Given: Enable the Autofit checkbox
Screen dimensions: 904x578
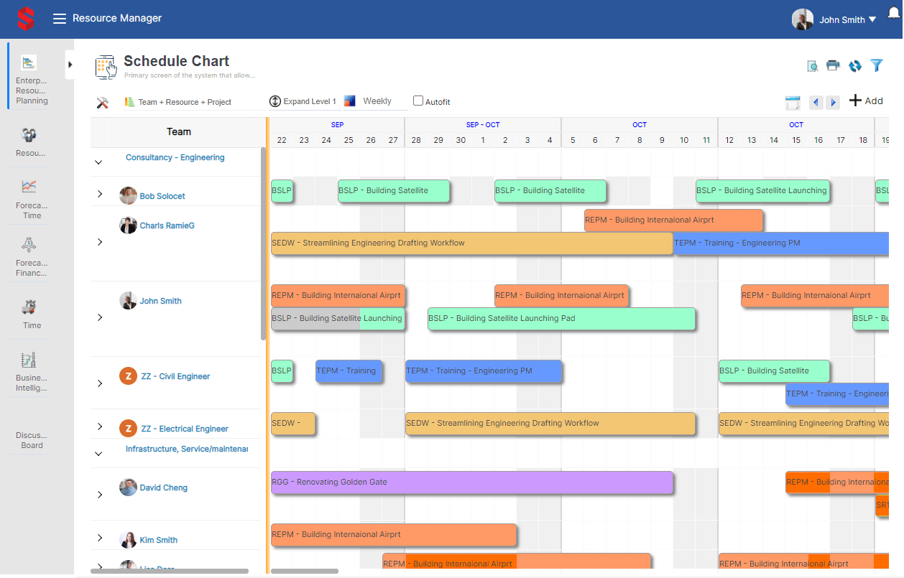Looking at the screenshot, I should [418, 101].
